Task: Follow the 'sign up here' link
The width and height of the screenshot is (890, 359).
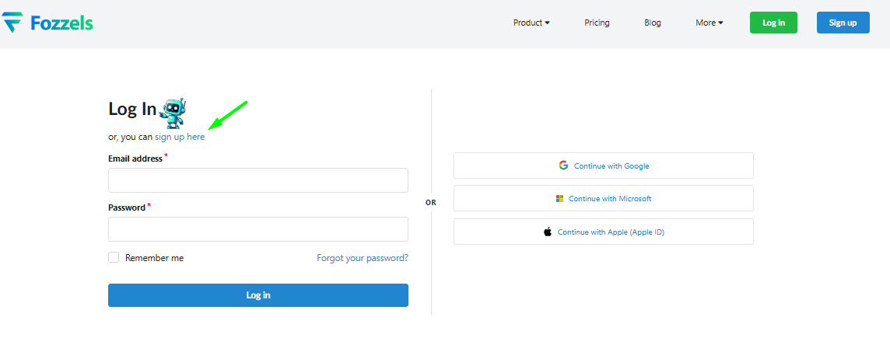Action: [x=180, y=137]
